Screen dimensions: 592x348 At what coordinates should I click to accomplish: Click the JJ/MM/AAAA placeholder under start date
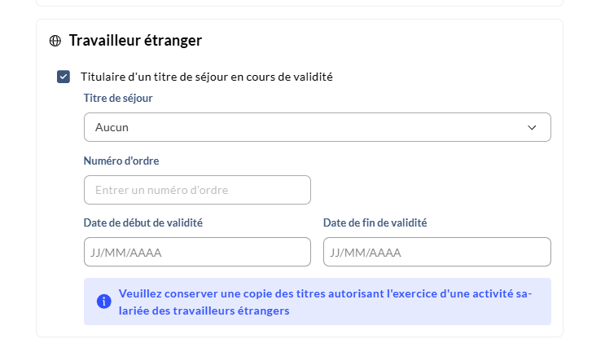coord(129,253)
